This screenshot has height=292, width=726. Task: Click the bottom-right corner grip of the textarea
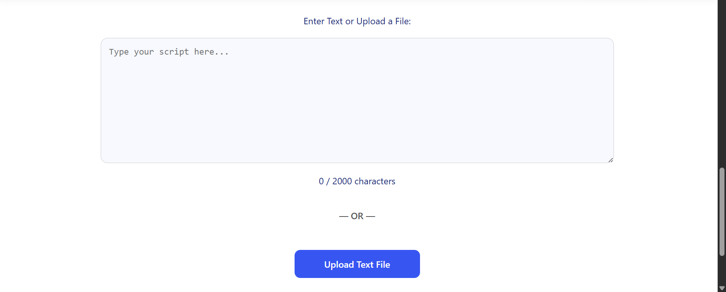[610, 160]
